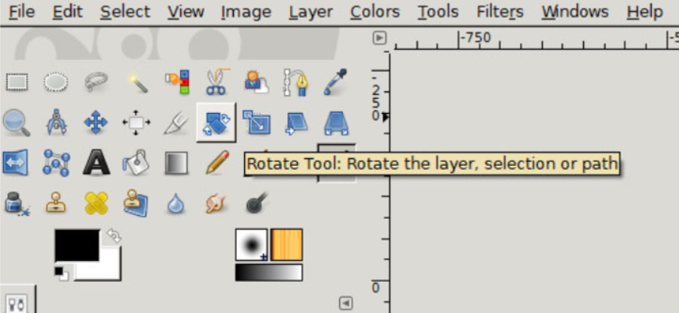Open the Windows menu
This screenshot has width=679, height=313.
[576, 12]
